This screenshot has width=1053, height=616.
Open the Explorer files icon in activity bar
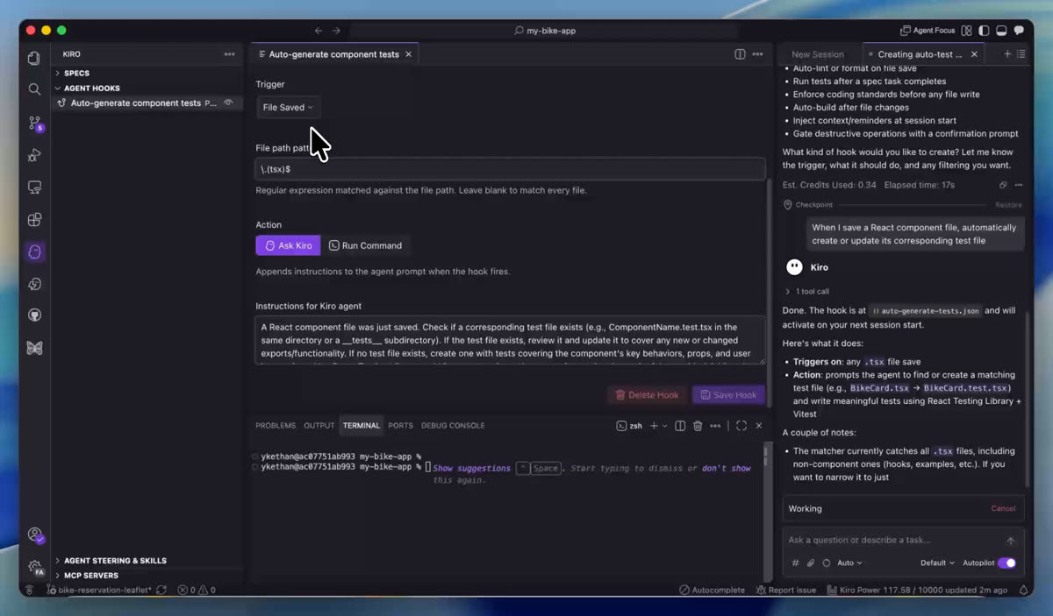coord(34,58)
